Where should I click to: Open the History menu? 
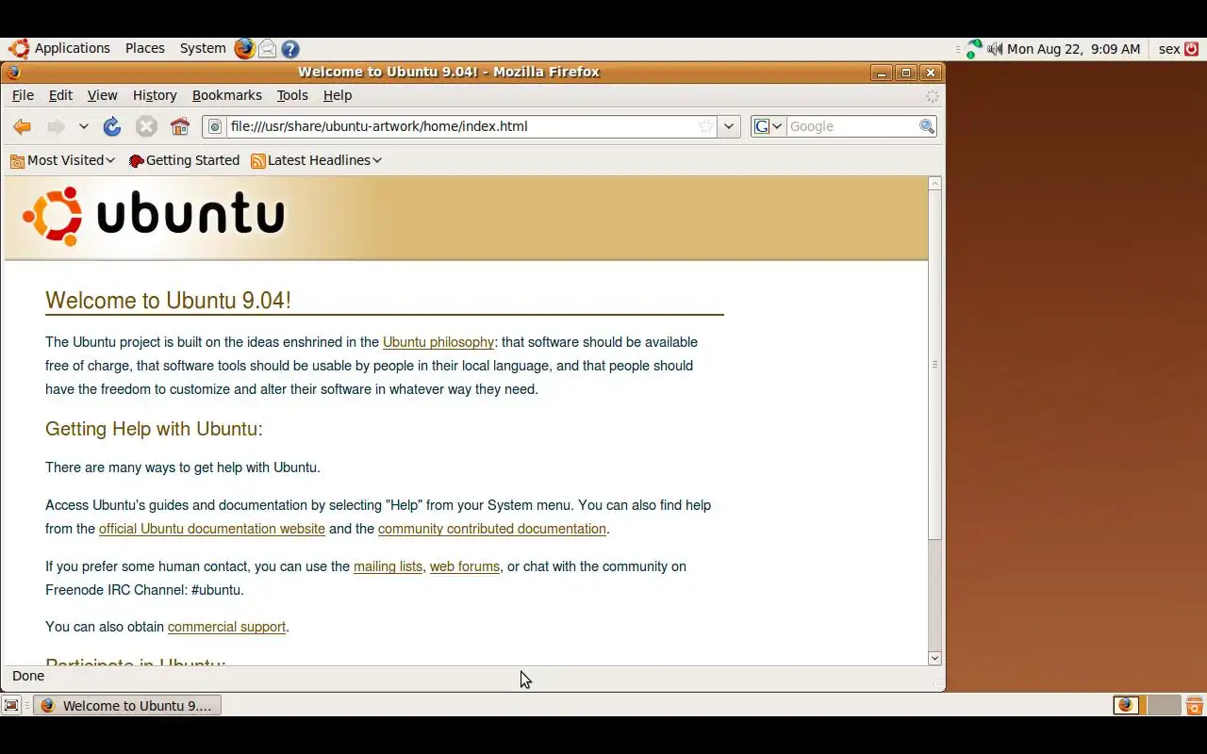(155, 95)
